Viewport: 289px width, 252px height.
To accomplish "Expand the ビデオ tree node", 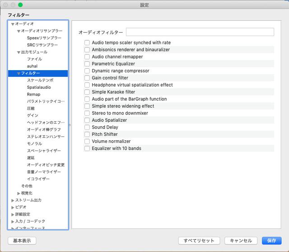I will coord(13,207).
